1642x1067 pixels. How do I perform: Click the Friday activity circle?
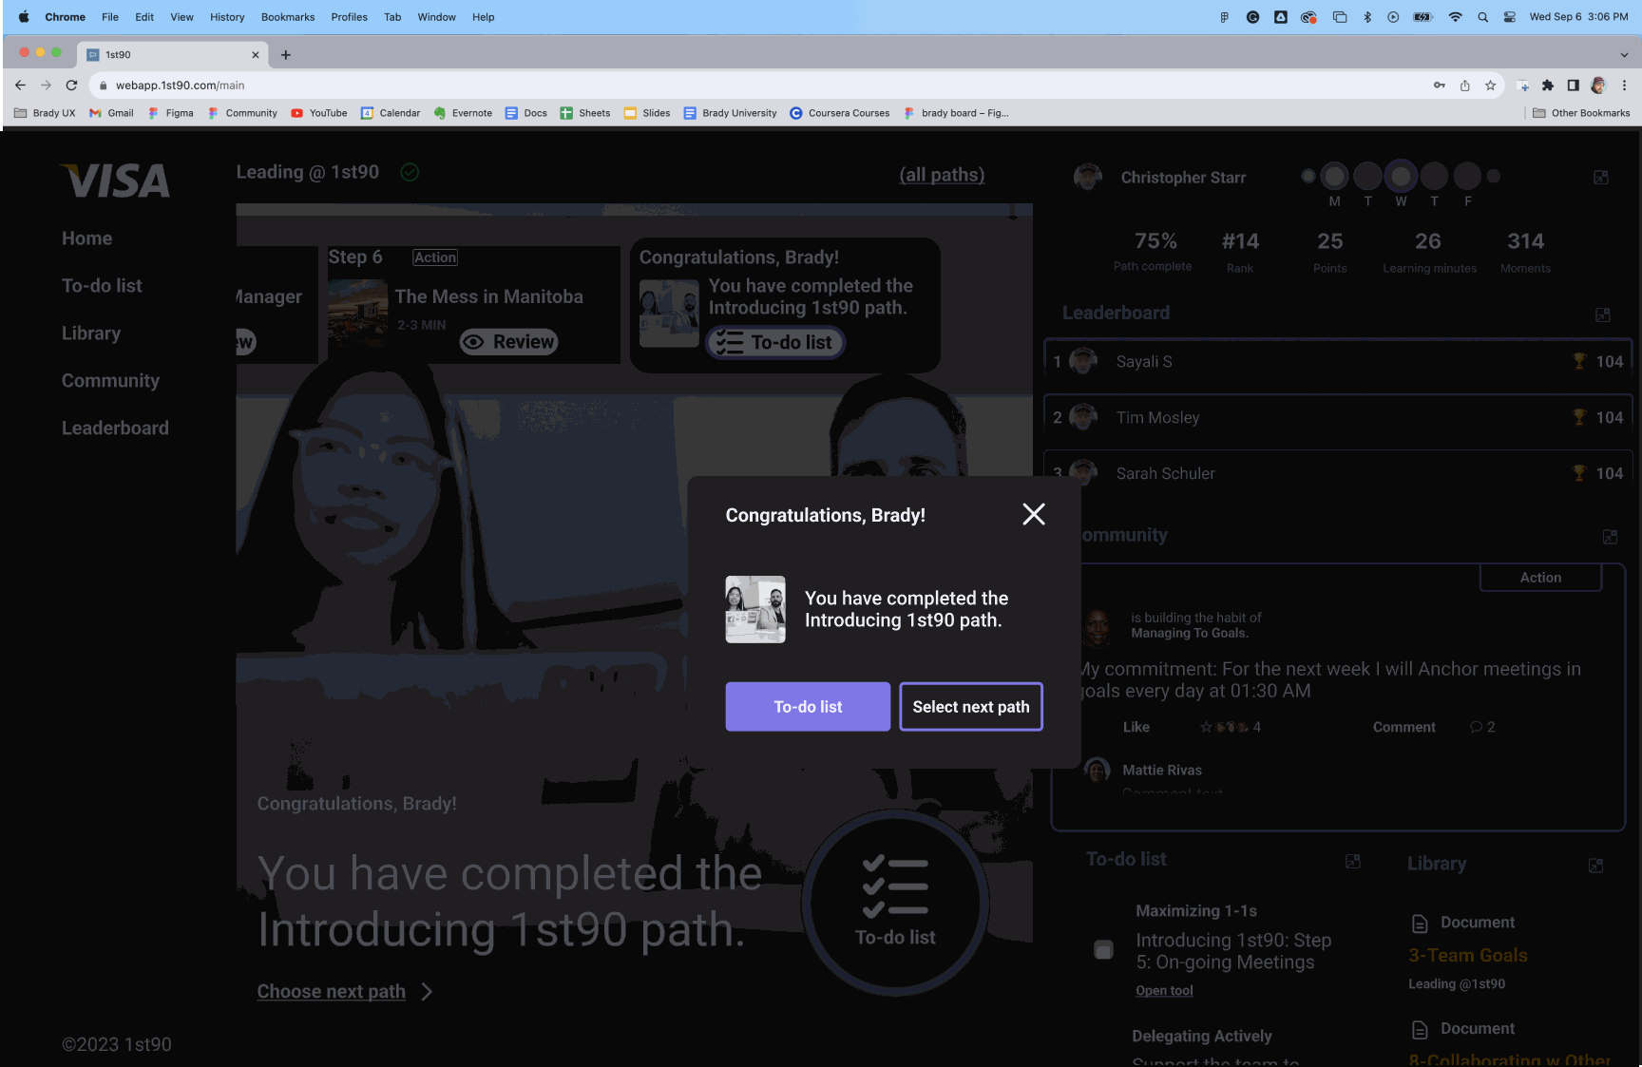pos(1467,177)
